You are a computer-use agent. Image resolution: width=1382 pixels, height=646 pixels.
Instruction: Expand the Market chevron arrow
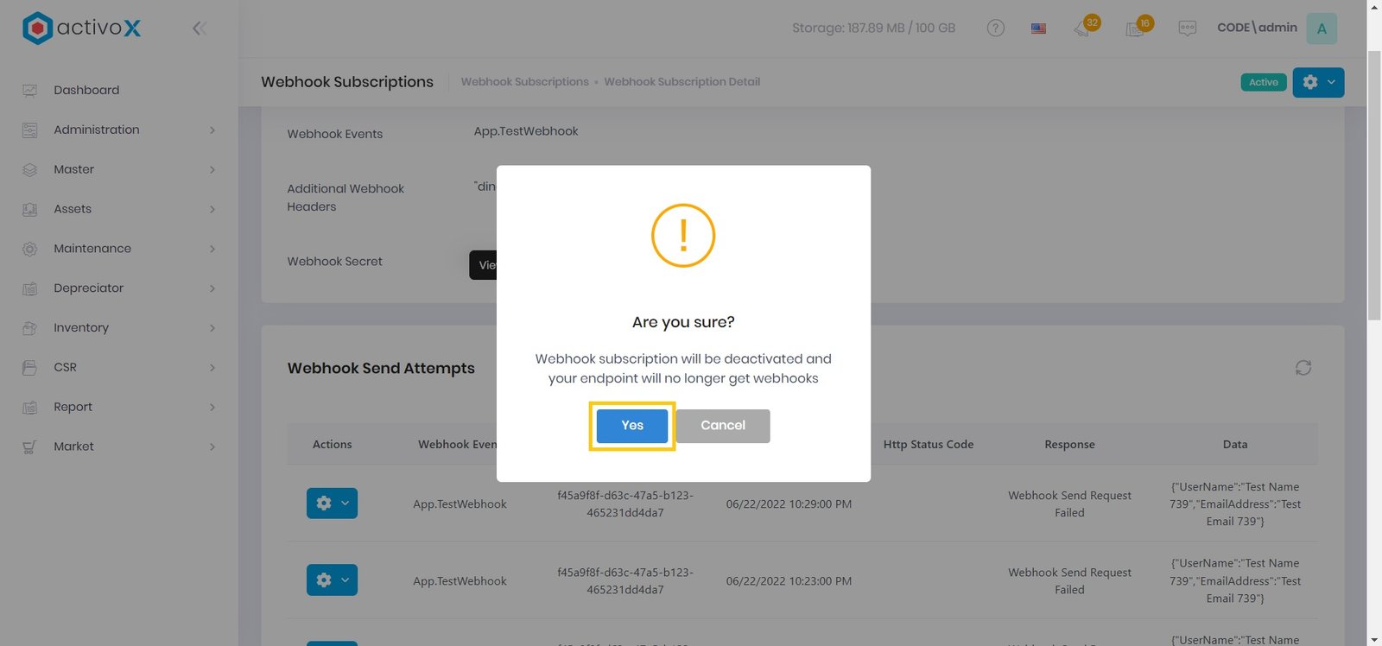(x=212, y=446)
